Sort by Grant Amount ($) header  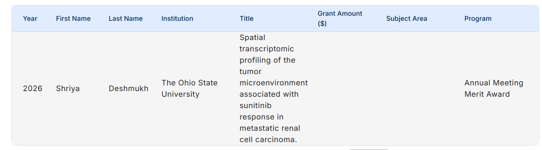click(x=340, y=19)
